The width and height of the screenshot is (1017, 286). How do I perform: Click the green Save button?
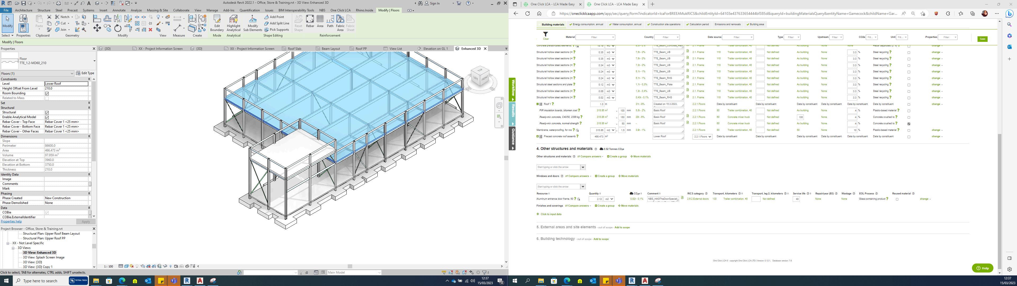pyautogui.click(x=982, y=39)
